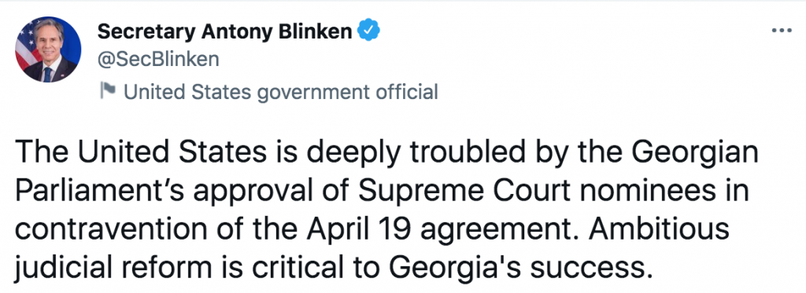The image size is (806, 293).
Task: Select the tweet's first line of text
Action: coord(386,153)
